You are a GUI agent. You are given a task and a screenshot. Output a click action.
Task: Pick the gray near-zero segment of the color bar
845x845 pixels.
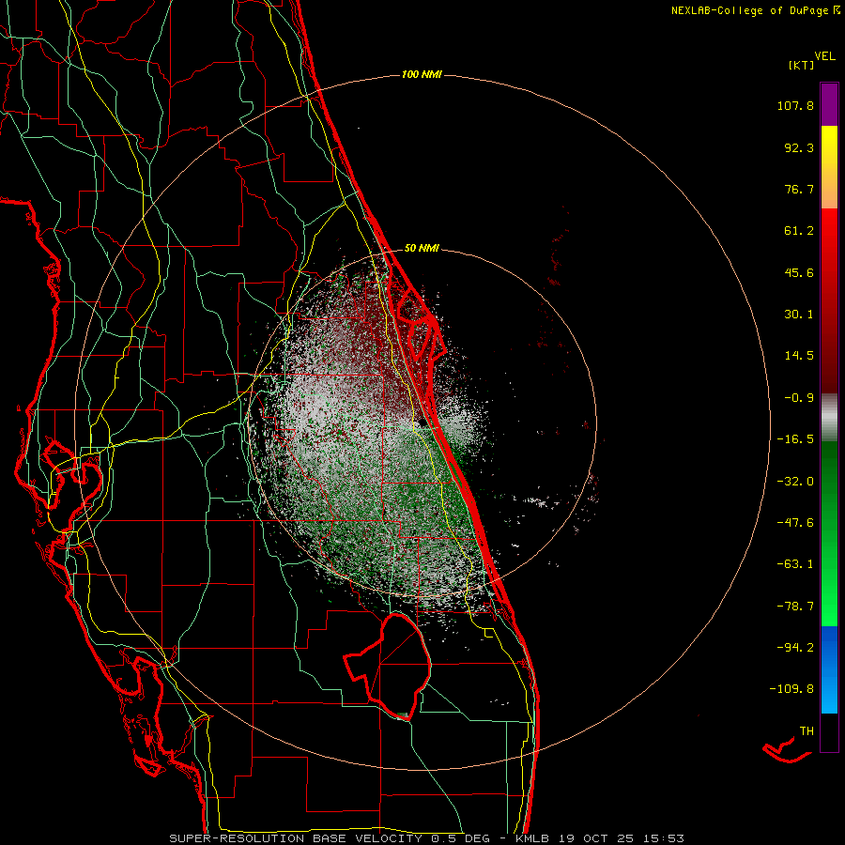coord(829,417)
